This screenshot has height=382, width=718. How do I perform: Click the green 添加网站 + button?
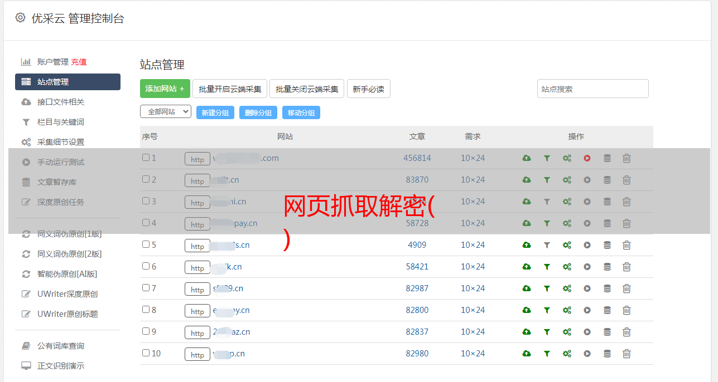coord(165,89)
